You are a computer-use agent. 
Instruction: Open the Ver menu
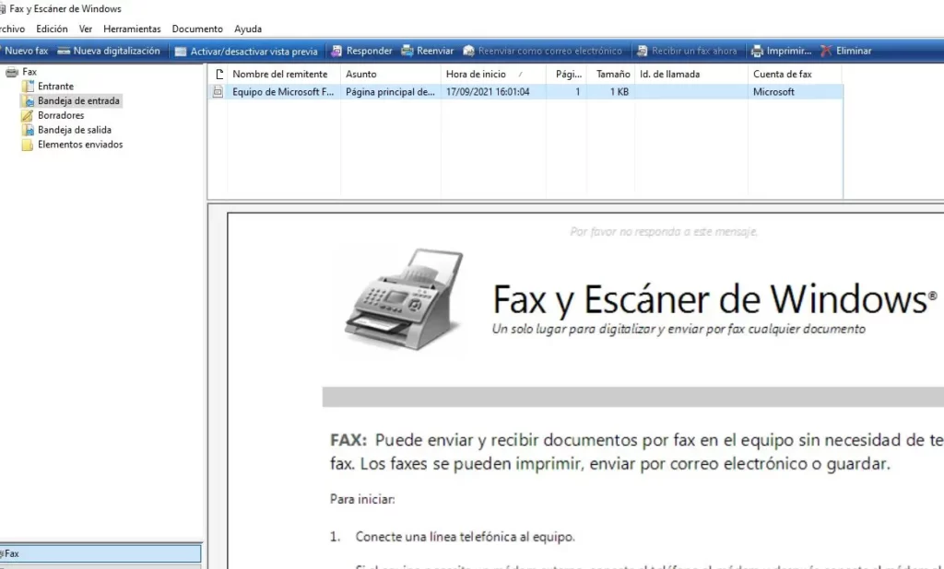[86, 29]
